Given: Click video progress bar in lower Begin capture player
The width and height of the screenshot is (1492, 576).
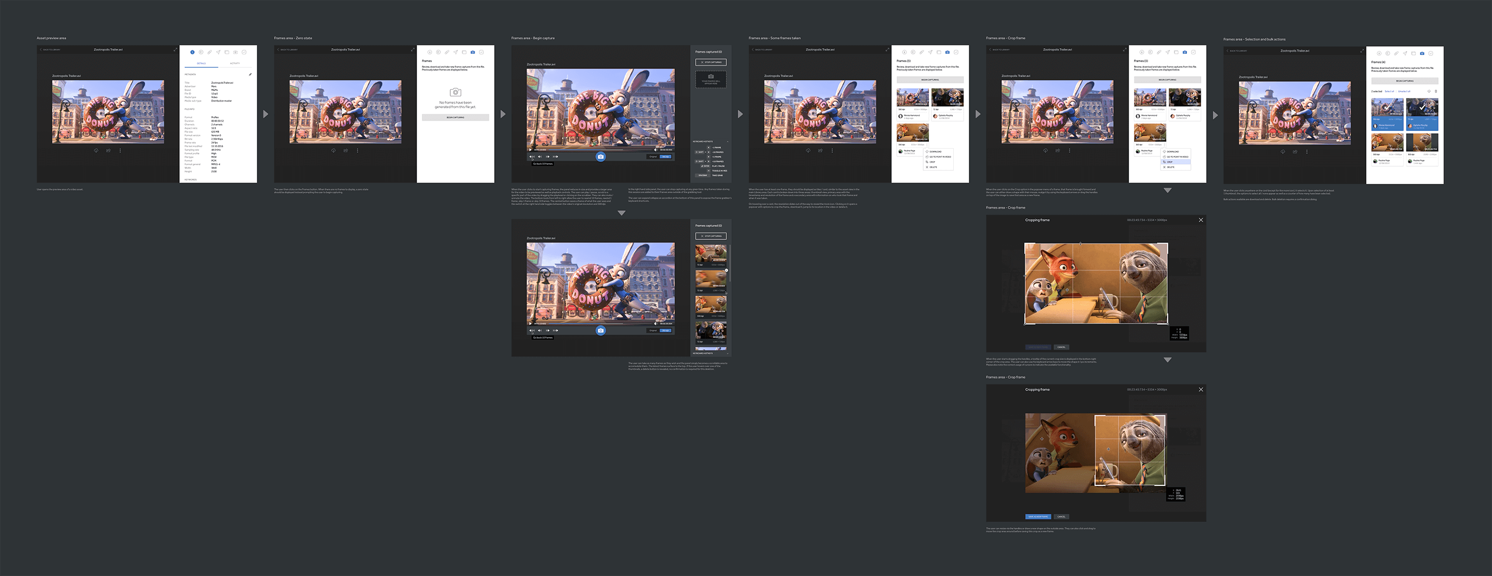Looking at the screenshot, I should [x=600, y=324].
